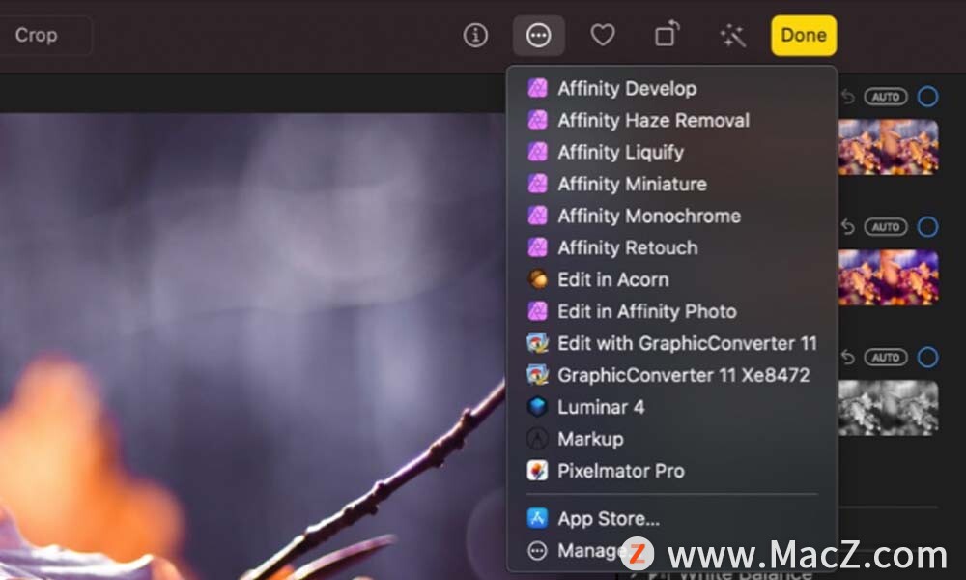Click the topmost AUTO button in adjustments panel
Viewport: 966px width, 580px height.
[885, 97]
